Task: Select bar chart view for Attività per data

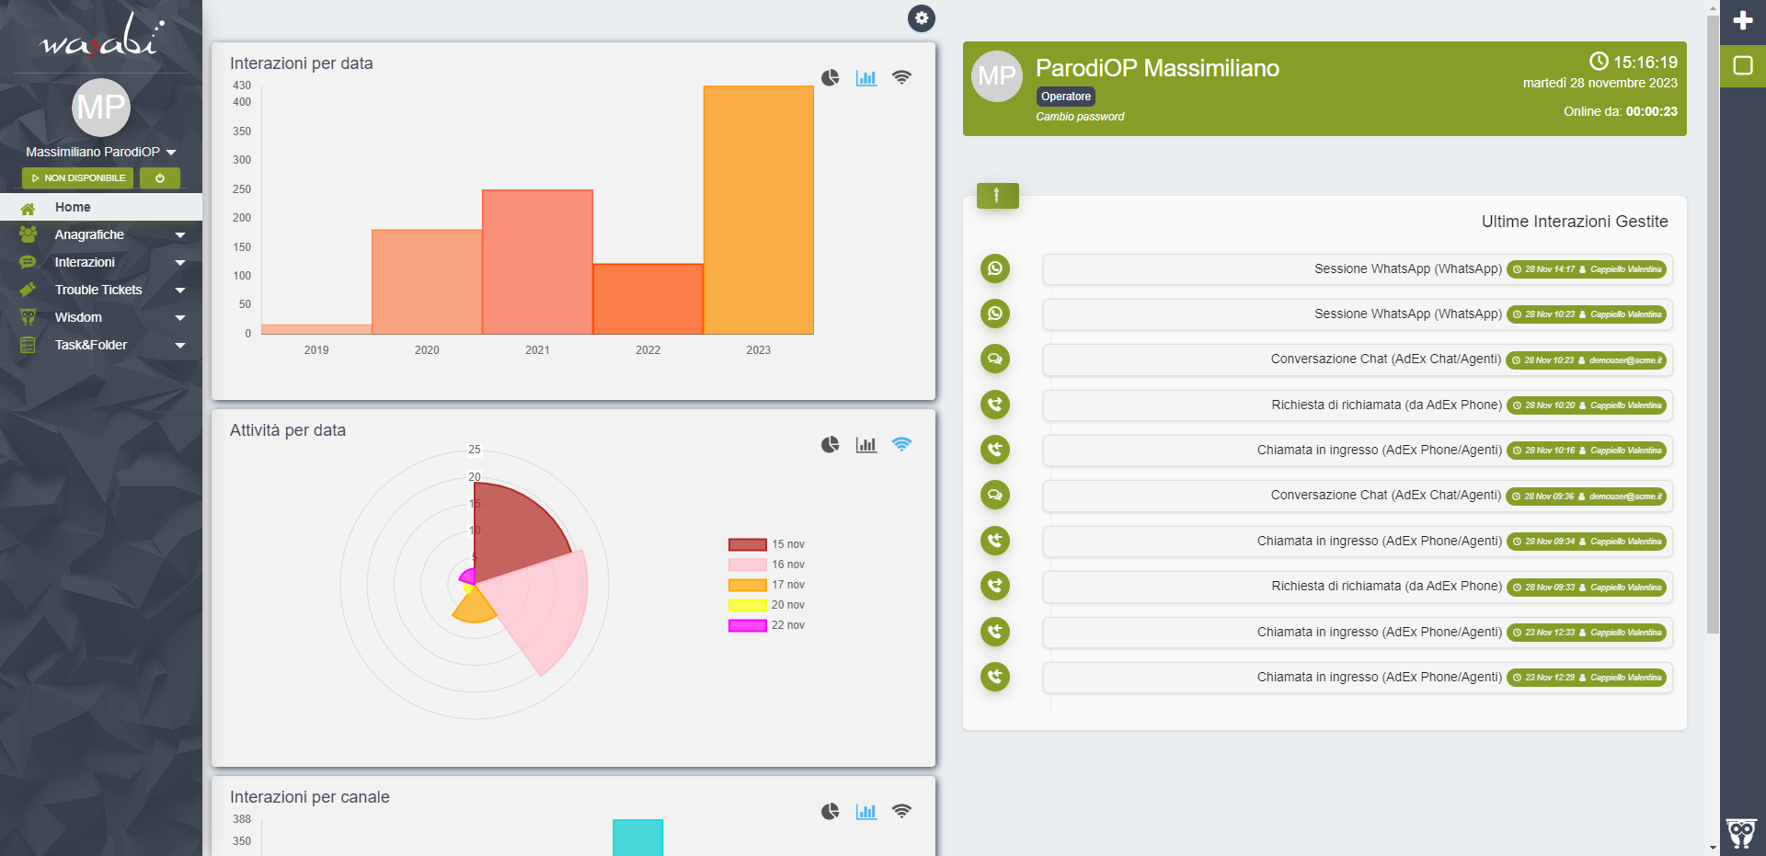Action: tap(866, 445)
